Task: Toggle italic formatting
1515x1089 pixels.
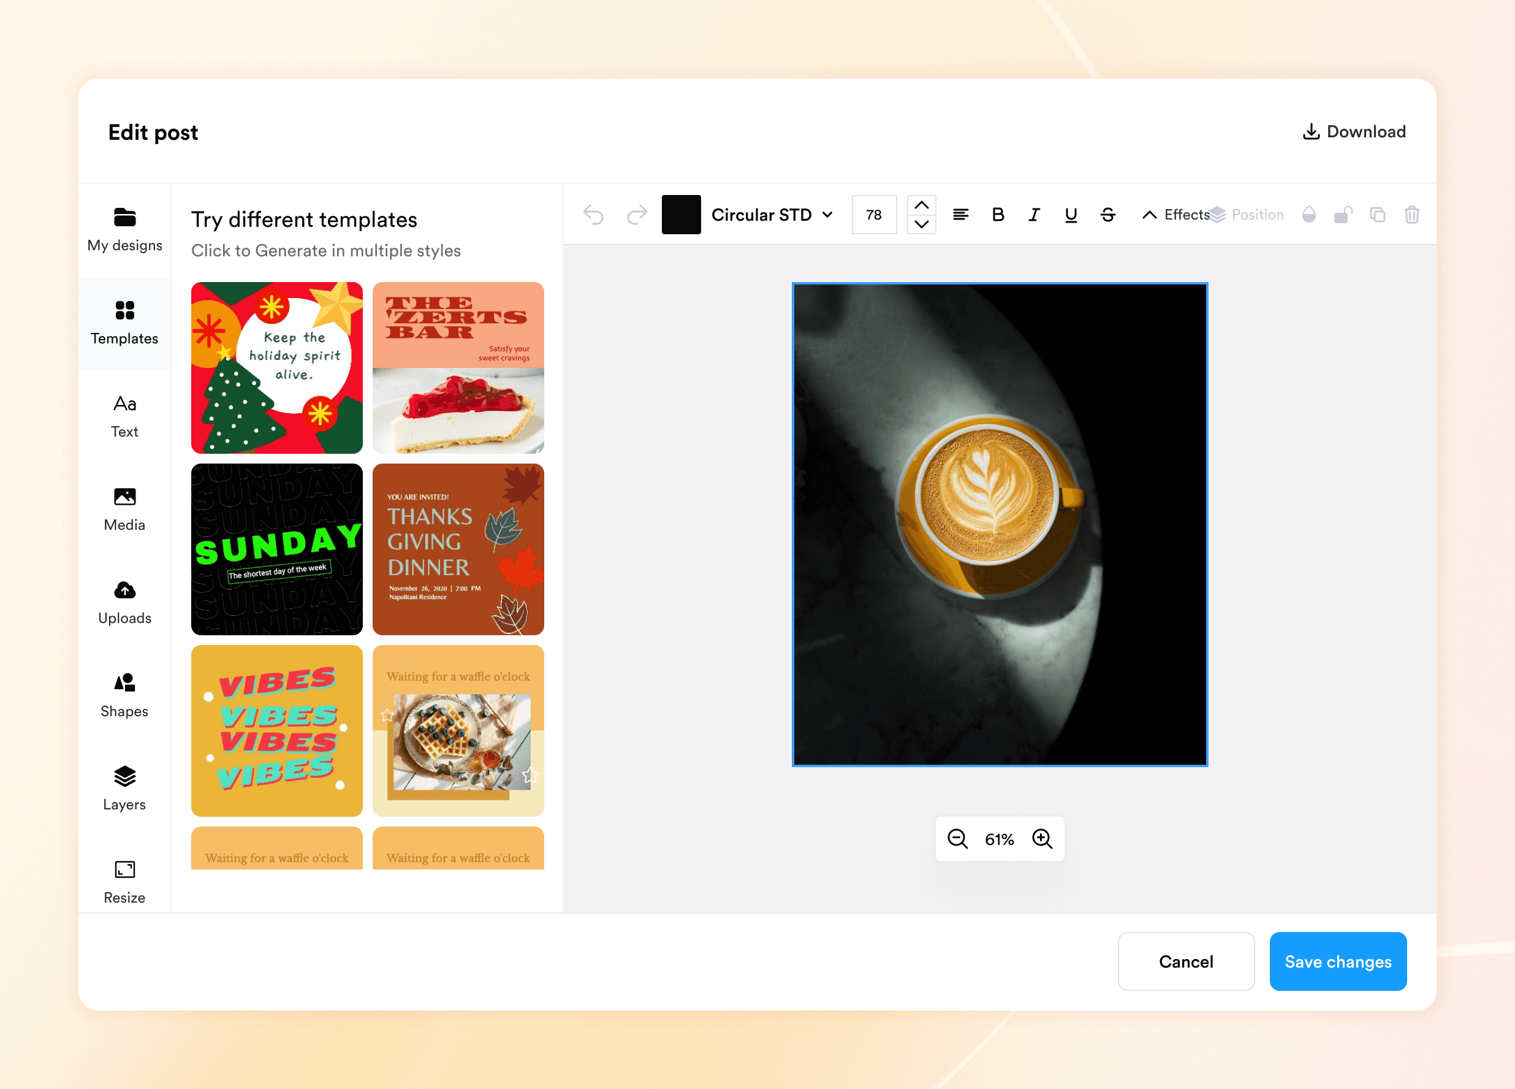Action: pos(1034,215)
